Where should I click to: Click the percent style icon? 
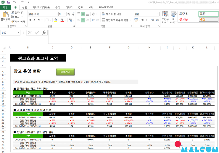(x=143, y=20)
